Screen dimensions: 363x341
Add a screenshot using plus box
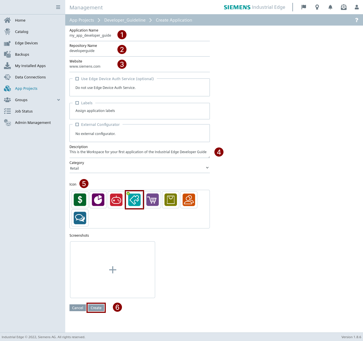click(113, 270)
